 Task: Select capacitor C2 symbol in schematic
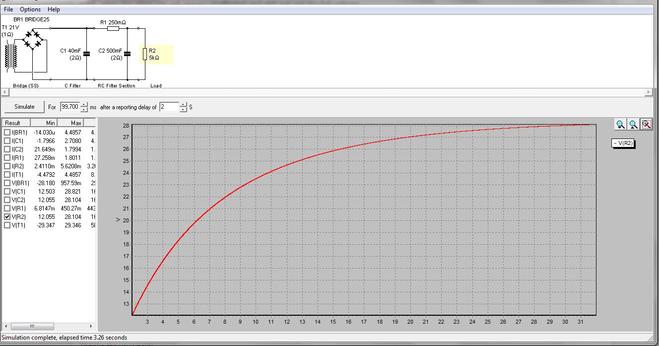[128, 54]
